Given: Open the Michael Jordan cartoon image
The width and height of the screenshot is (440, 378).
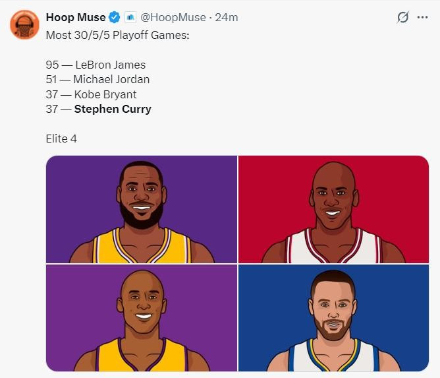Looking at the screenshot, I should click(x=333, y=209).
